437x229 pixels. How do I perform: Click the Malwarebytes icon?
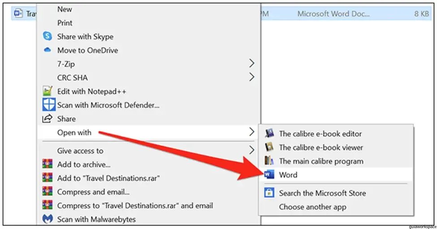coord(48,220)
